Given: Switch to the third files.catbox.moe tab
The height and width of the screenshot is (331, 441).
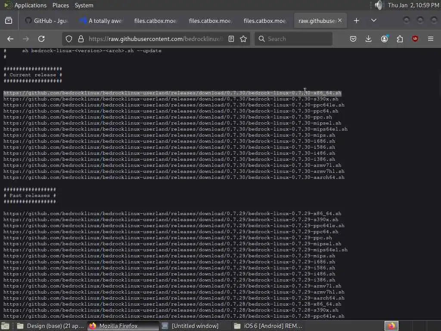Looking at the screenshot, I should click(x=264, y=21).
